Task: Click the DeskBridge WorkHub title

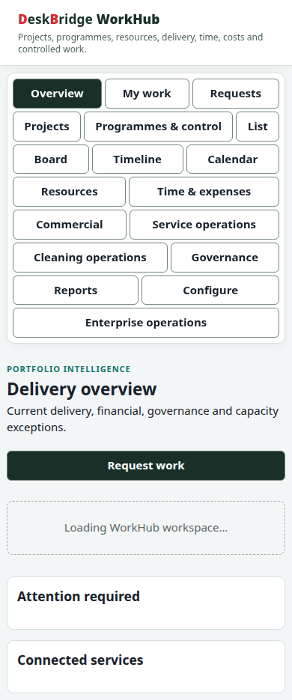Action: pos(89,19)
